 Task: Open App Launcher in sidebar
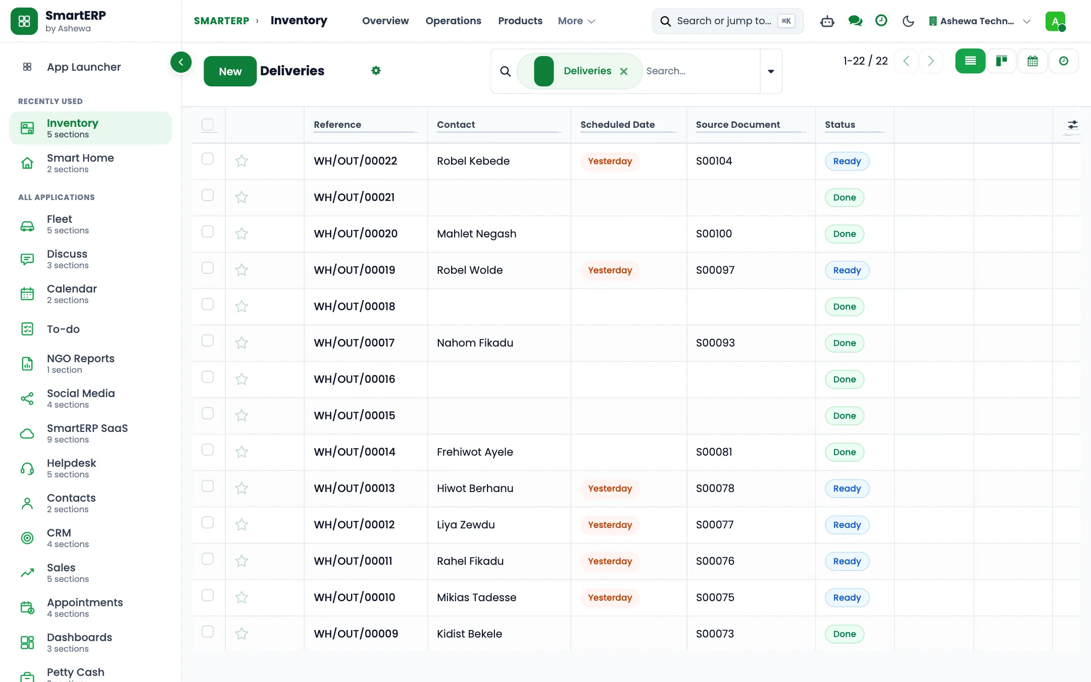click(x=91, y=67)
